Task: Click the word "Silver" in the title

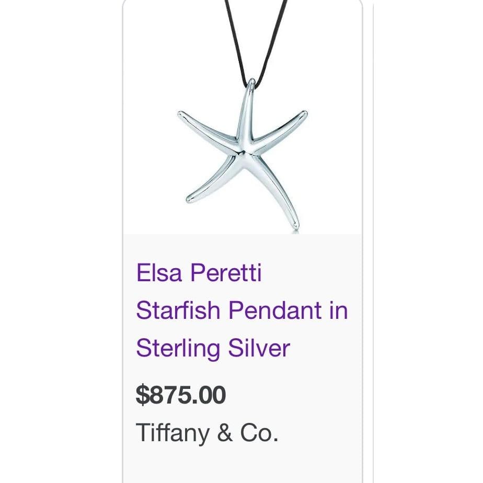Action: pos(259,348)
